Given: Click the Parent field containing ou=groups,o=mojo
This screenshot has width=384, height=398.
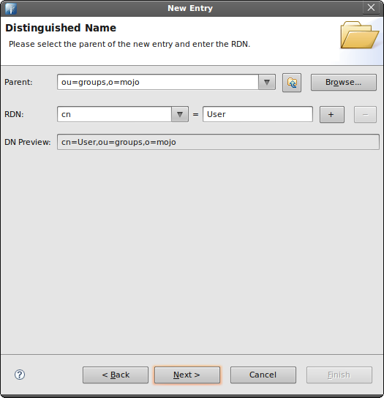Looking at the screenshot, I should point(158,82).
